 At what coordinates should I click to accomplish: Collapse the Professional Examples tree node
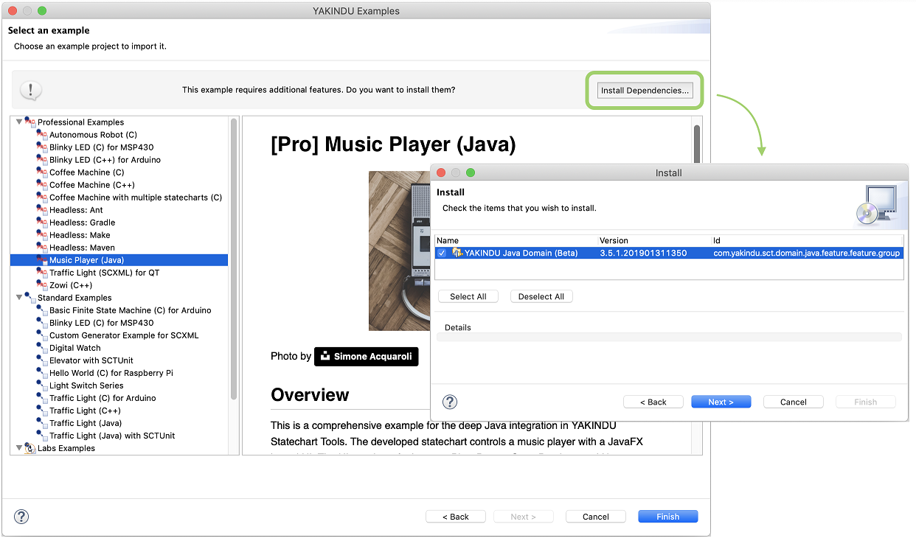[19, 122]
